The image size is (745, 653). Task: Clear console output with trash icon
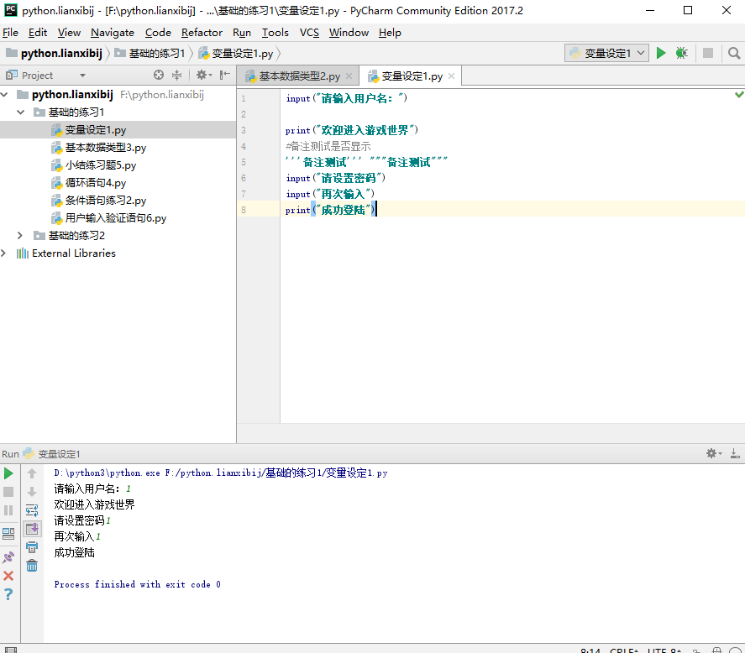[x=32, y=566]
